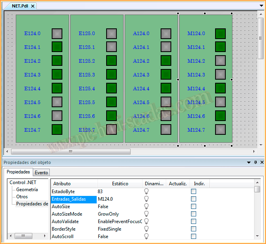Select Geometría in the property tree

pyautogui.click(x=27, y=190)
